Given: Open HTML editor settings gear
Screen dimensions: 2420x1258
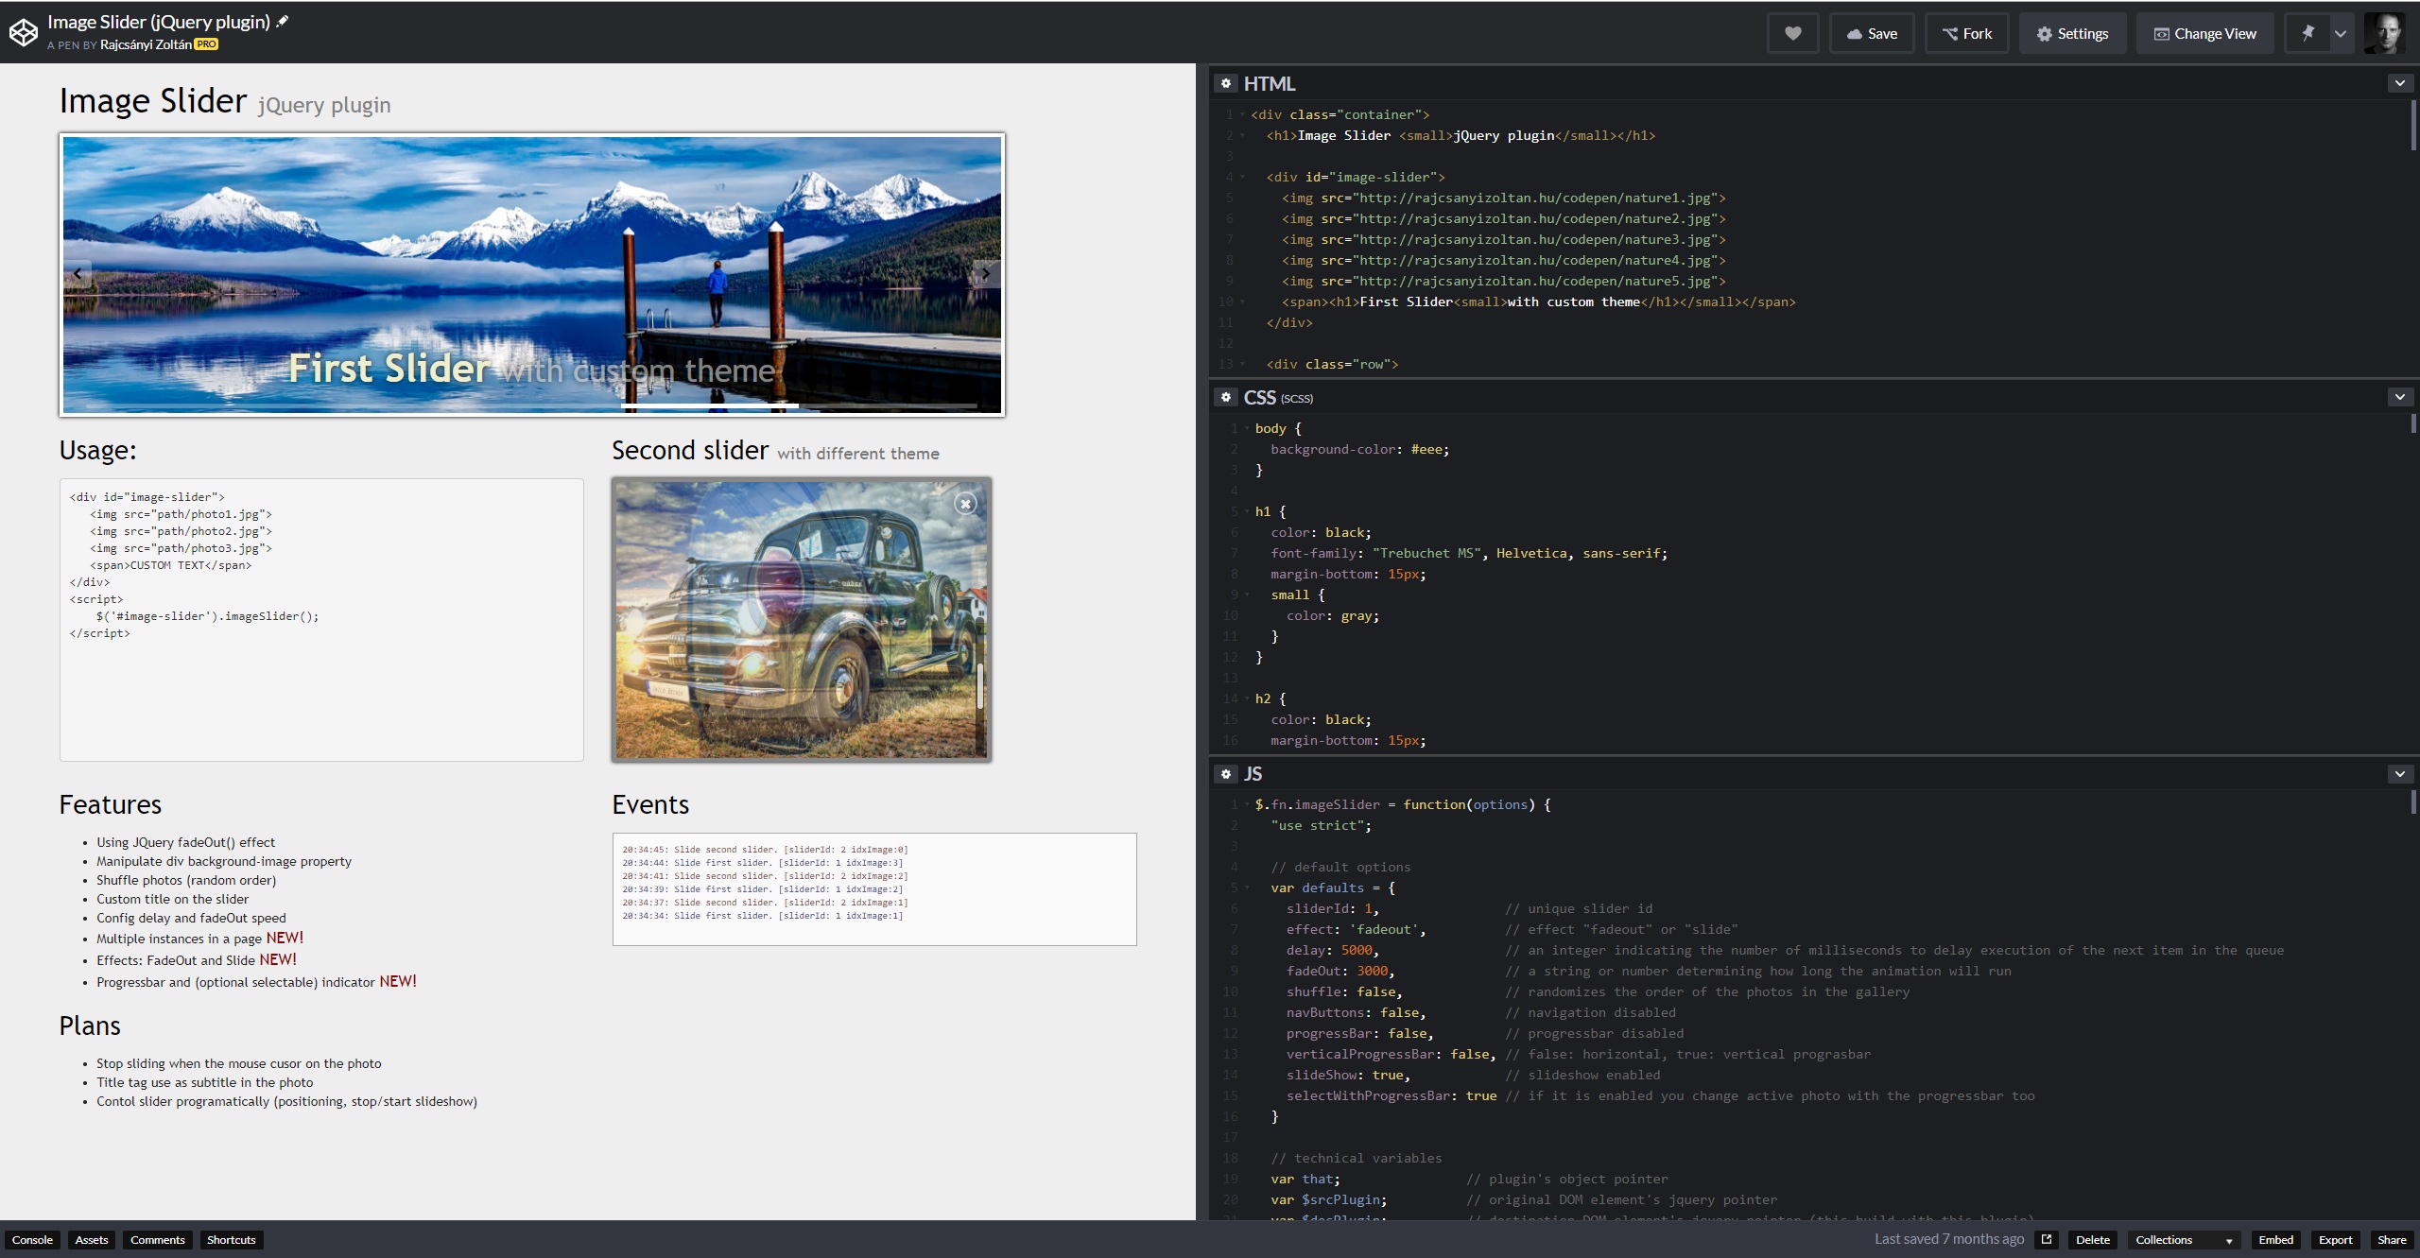Looking at the screenshot, I should (x=1226, y=83).
